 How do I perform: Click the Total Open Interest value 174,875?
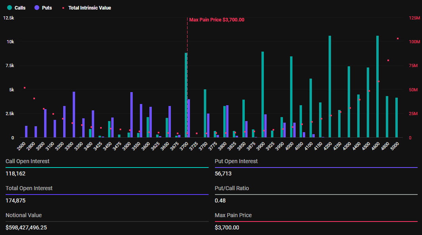tap(15, 200)
